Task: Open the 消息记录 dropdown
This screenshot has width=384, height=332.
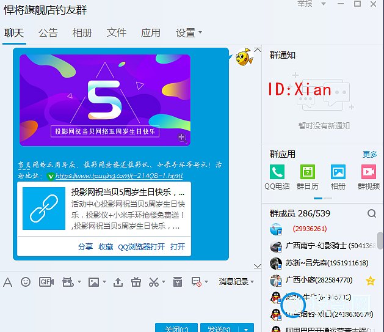Action: tap(236, 282)
